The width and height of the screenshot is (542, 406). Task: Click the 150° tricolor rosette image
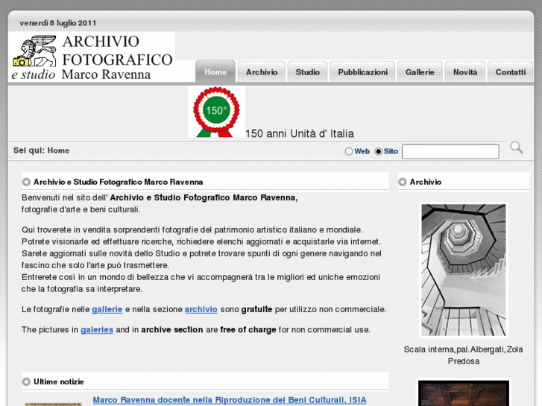217,112
